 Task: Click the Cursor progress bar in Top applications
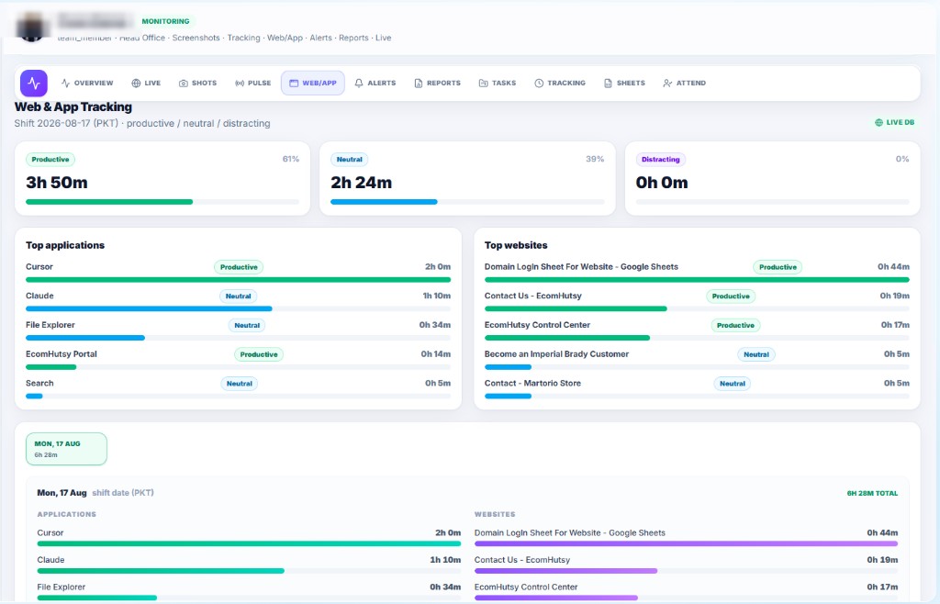point(238,280)
